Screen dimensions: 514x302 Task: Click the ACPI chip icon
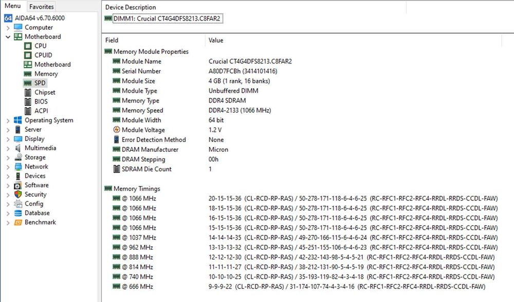pos(28,111)
